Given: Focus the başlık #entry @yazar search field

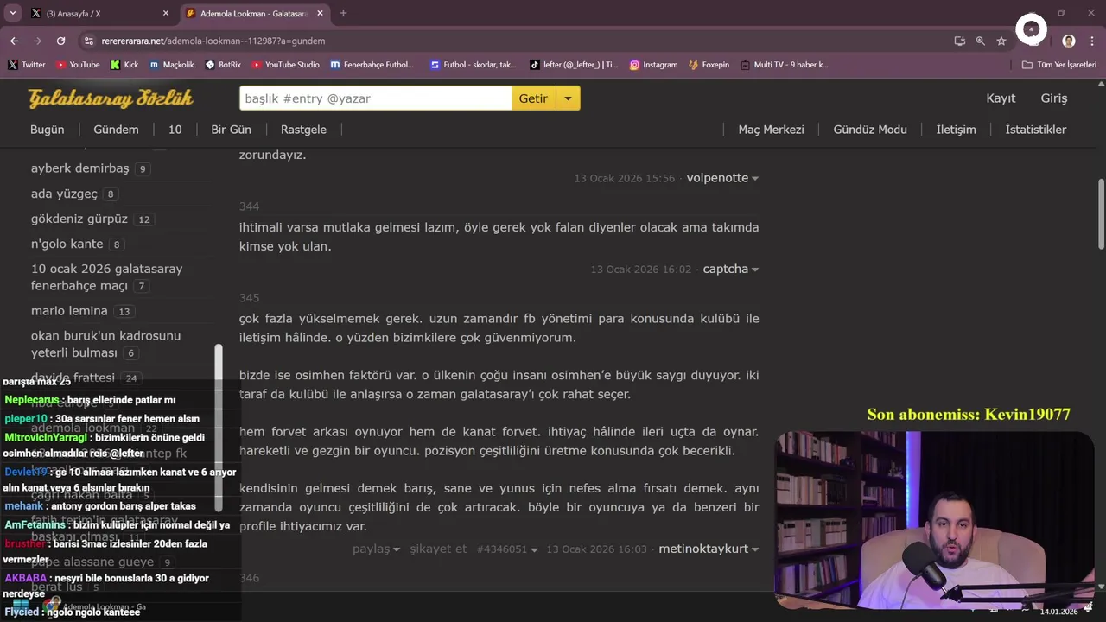Looking at the screenshot, I should [x=375, y=98].
